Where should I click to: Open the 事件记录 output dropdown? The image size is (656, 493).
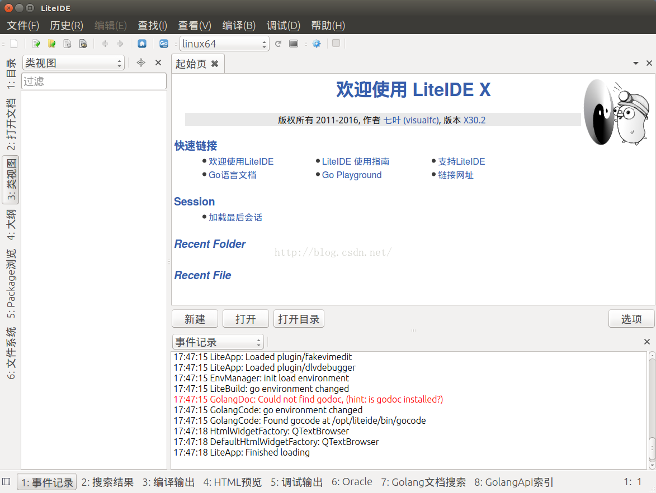pyautogui.click(x=218, y=342)
